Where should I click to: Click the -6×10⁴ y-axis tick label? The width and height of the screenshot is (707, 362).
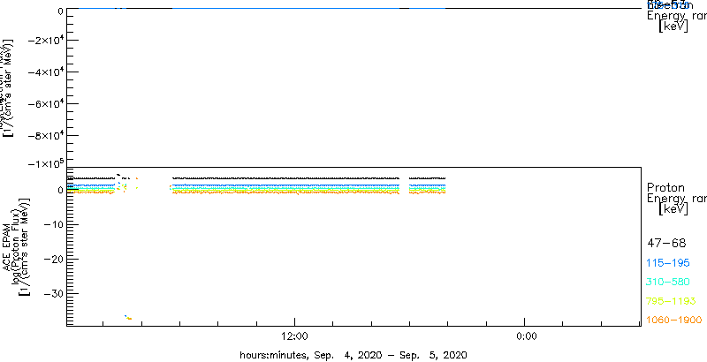(x=45, y=104)
